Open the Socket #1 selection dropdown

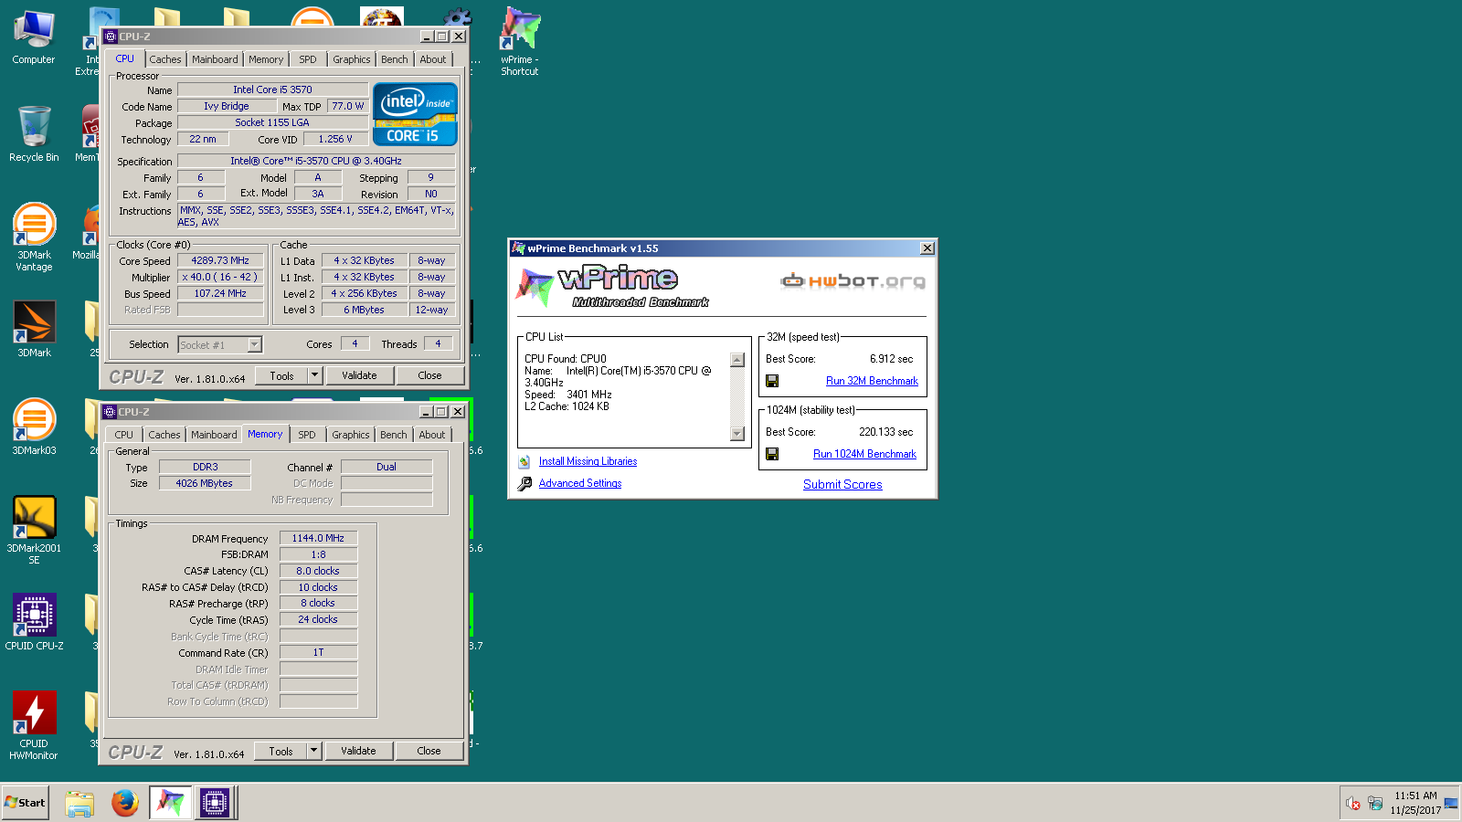[x=255, y=345]
